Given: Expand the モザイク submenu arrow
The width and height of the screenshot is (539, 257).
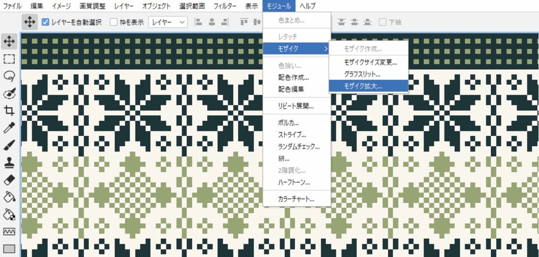Looking at the screenshot, I should 326,48.
